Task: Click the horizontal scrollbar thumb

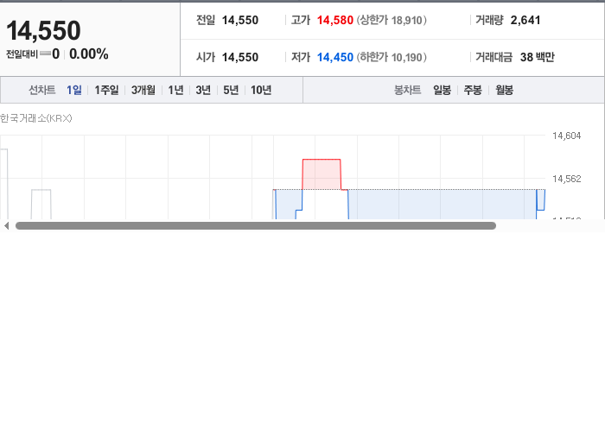Action: pyautogui.click(x=256, y=226)
